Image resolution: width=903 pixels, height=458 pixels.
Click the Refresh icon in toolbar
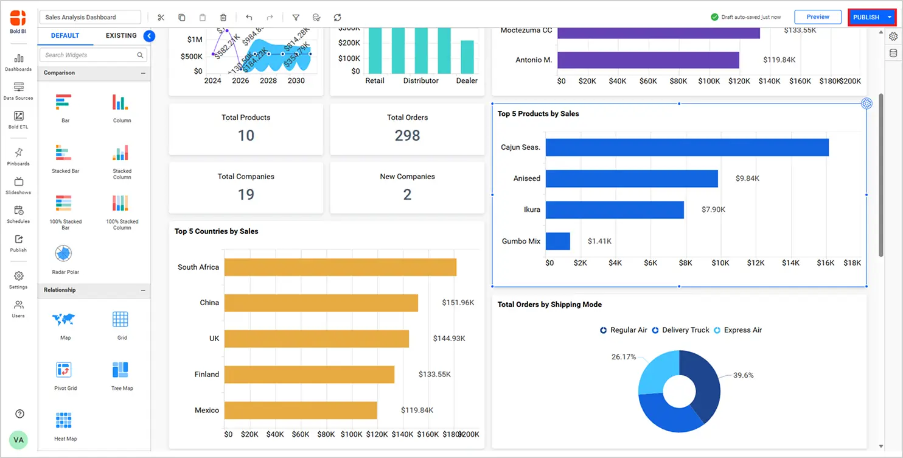pyautogui.click(x=338, y=18)
